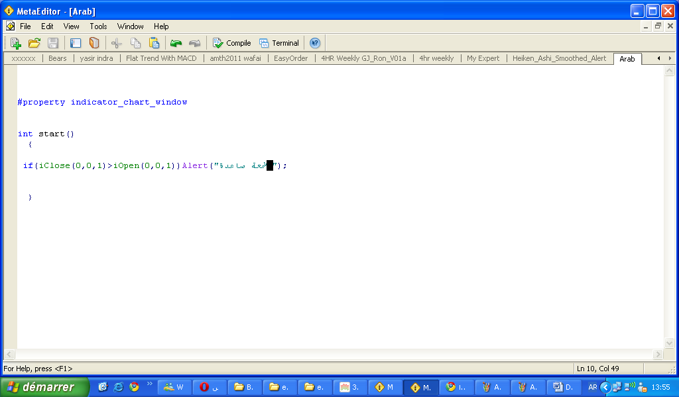The image size is (679, 397).
Task: Switch to the My Expert tab
Action: click(x=483, y=58)
